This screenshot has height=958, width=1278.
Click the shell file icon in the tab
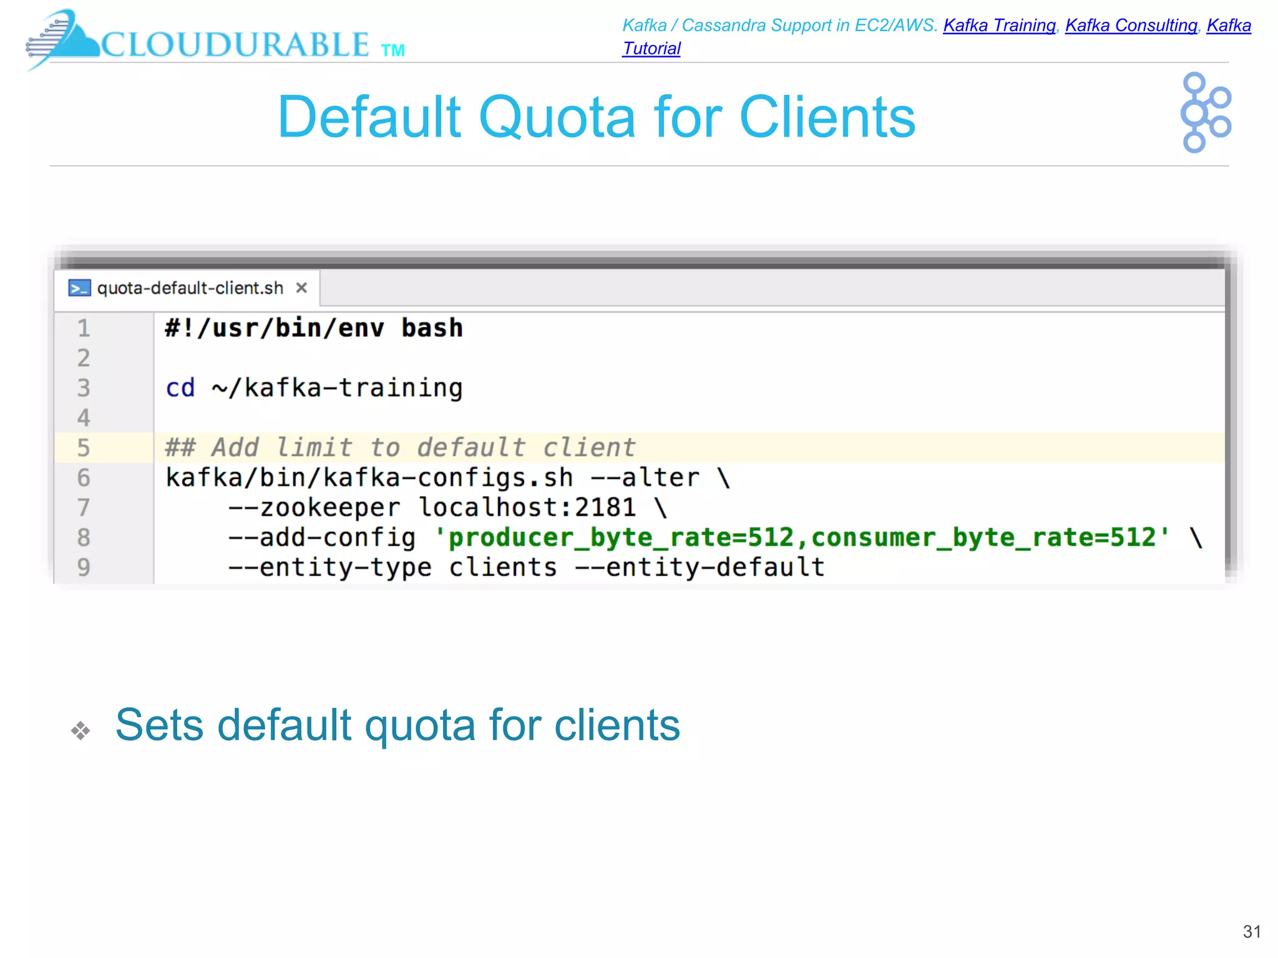click(79, 288)
